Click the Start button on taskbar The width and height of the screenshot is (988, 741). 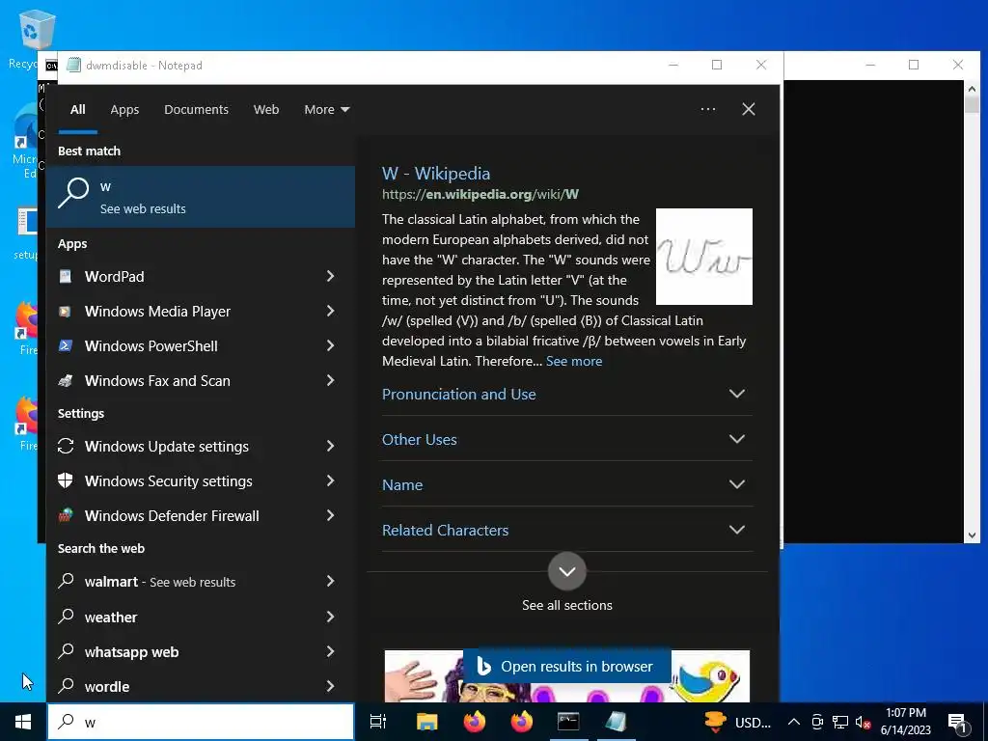coord(23,722)
